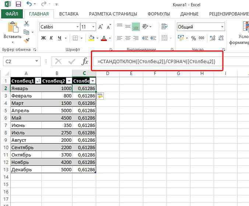Click the Save icon in quick access toolbar

[x=18, y=4]
